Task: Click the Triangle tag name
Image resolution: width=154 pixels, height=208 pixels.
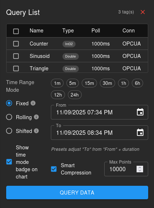Action: (39, 68)
